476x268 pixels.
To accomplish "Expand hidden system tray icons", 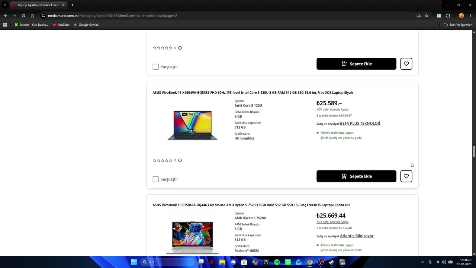I will coord(422,262).
